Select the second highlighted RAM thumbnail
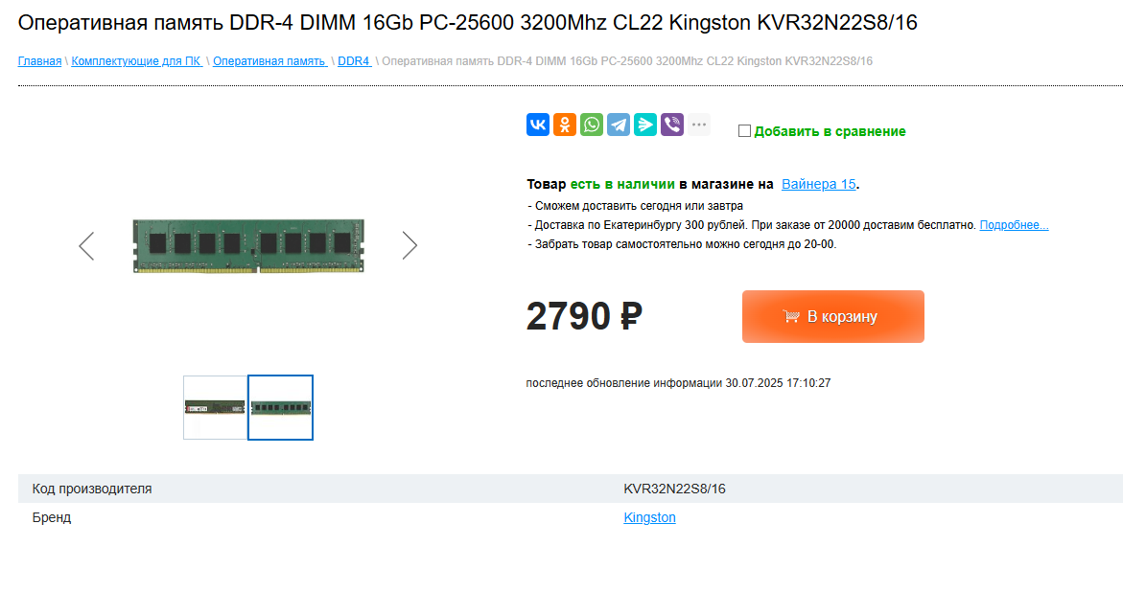 click(x=281, y=407)
